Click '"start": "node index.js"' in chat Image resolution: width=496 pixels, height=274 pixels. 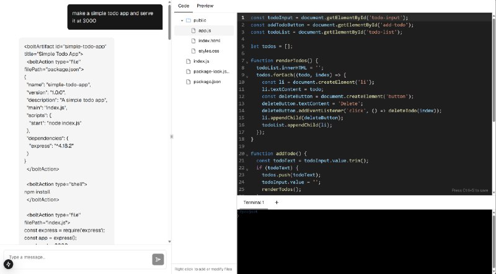coord(55,123)
